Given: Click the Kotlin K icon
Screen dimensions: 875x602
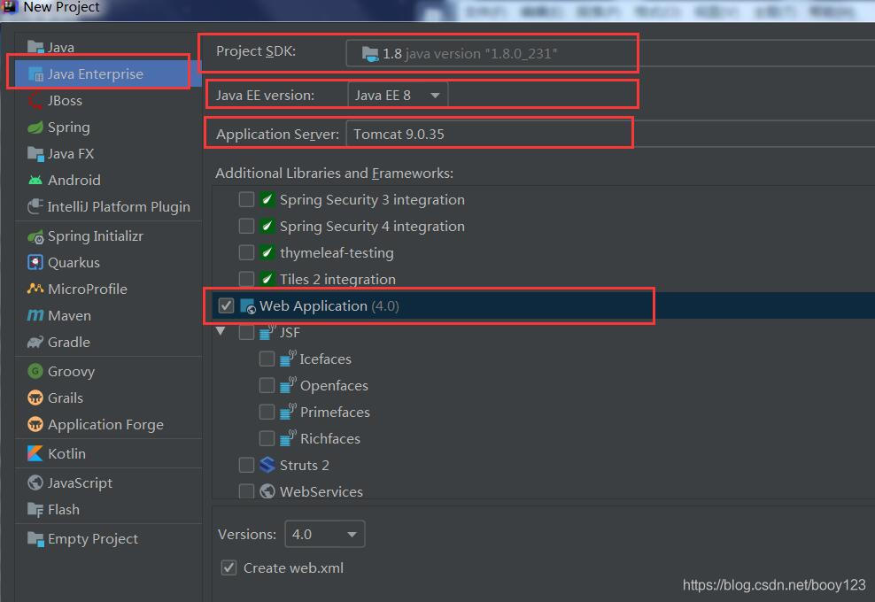Looking at the screenshot, I should [x=35, y=453].
